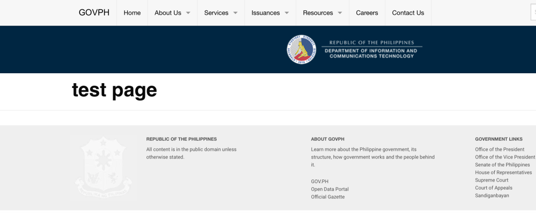The width and height of the screenshot is (536, 213).
Task: Visit the House of Representatives link
Action: point(503,172)
